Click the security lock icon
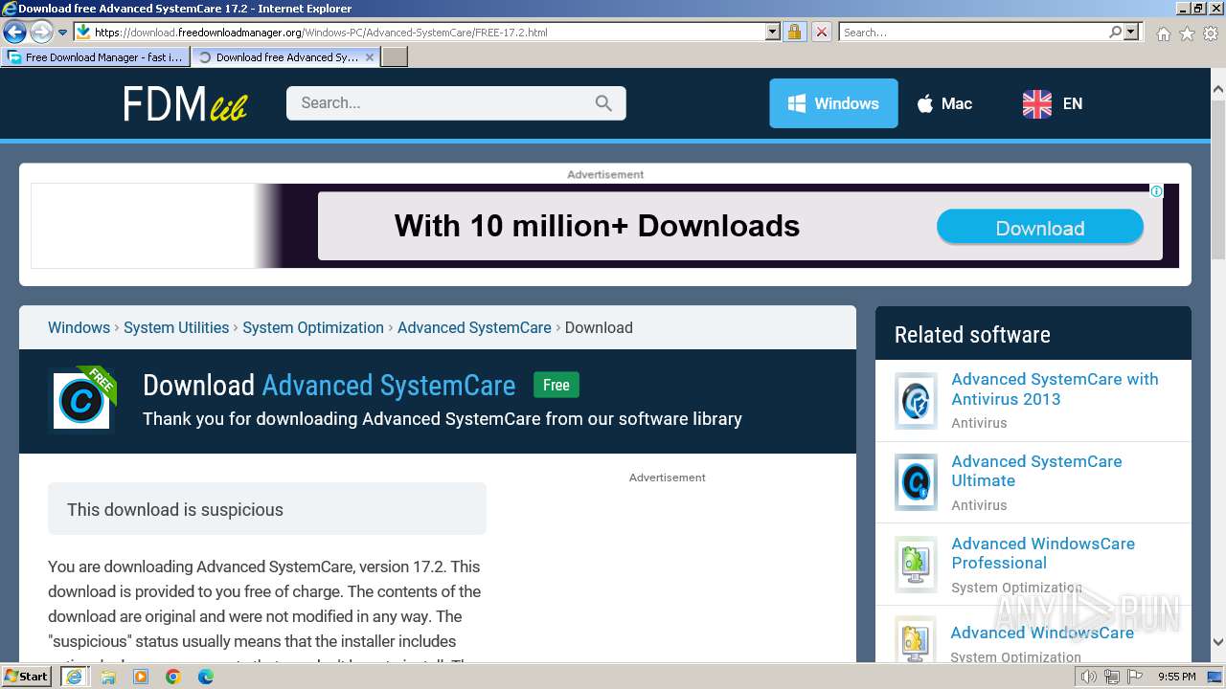This screenshot has width=1226, height=689. [x=794, y=32]
